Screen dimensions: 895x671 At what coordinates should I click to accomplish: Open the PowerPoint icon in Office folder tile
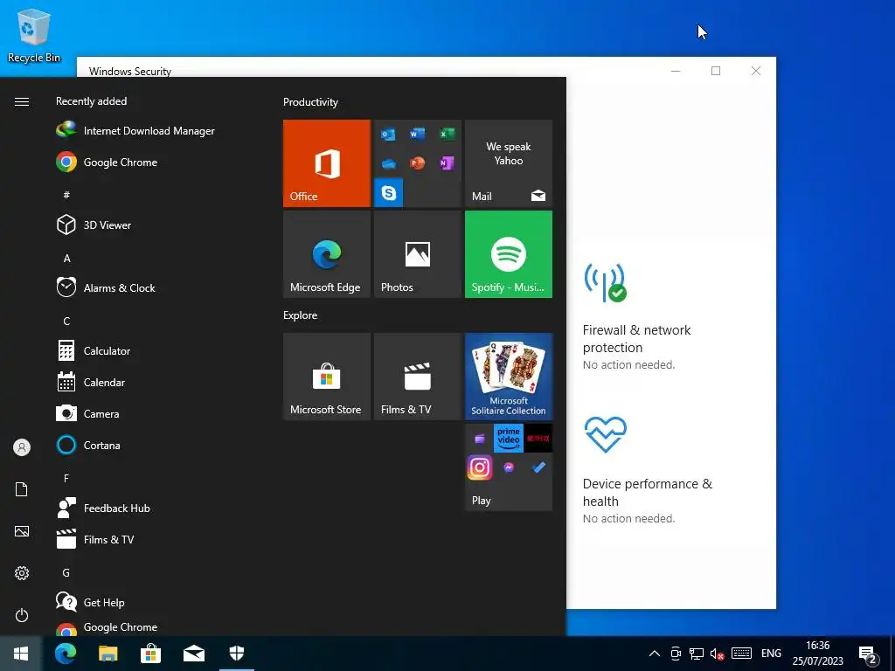(417, 163)
